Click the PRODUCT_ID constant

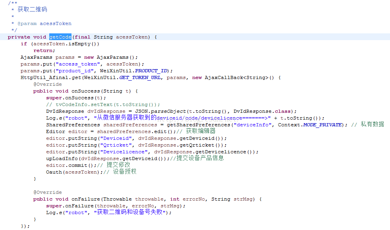[151, 71]
